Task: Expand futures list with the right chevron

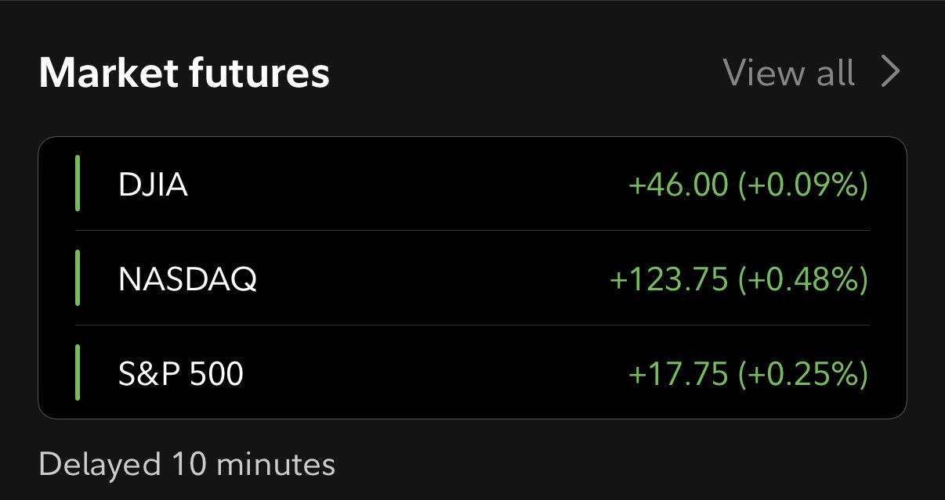Action: pyautogui.click(x=890, y=73)
